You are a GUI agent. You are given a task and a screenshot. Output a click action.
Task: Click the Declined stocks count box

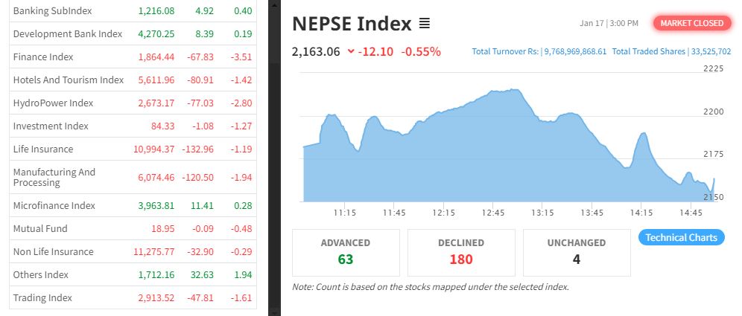click(461, 252)
